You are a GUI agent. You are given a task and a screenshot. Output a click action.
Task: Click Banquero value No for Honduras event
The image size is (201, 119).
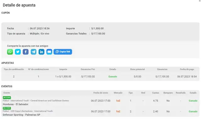[168, 101]
